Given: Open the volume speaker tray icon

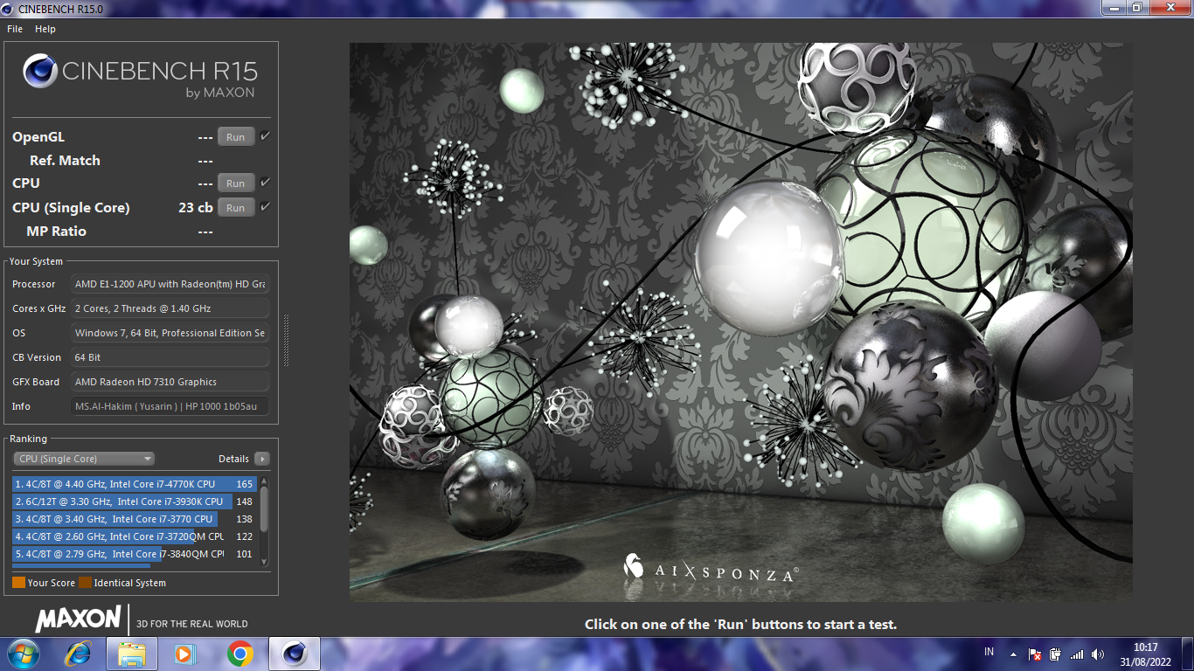Looking at the screenshot, I should pyautogui.click(x=1098, y=654).
